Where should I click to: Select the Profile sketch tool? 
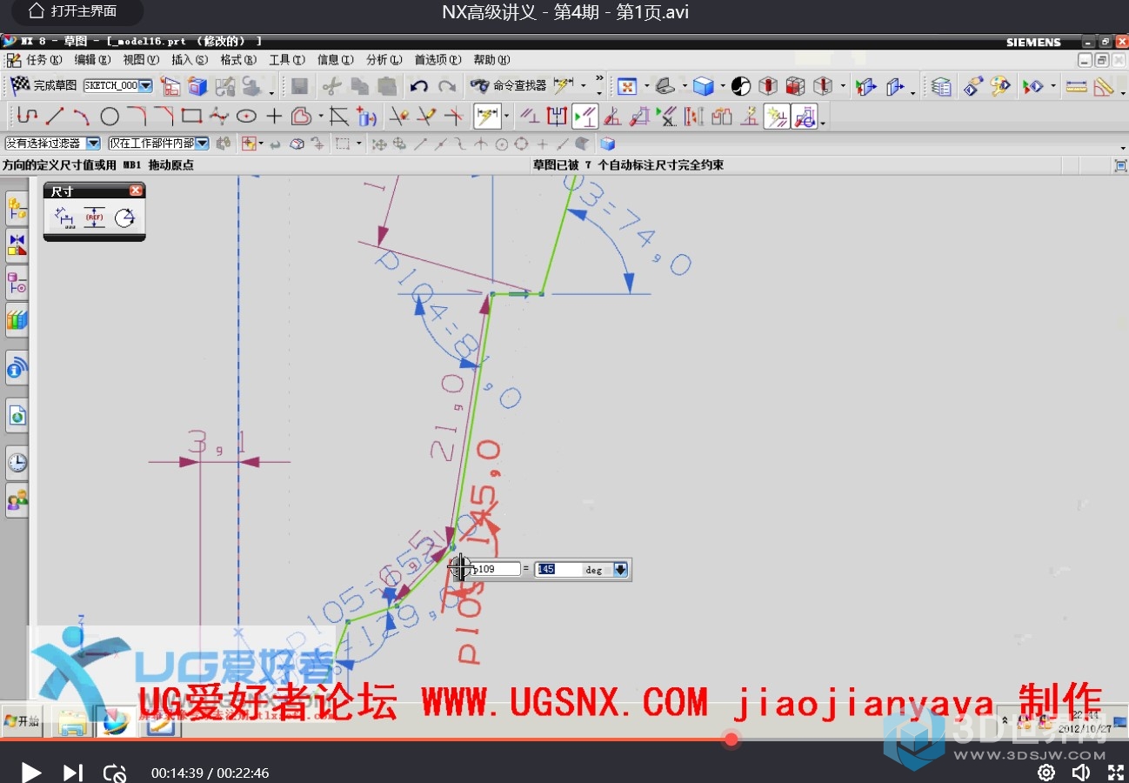click(x=28, y=116)
